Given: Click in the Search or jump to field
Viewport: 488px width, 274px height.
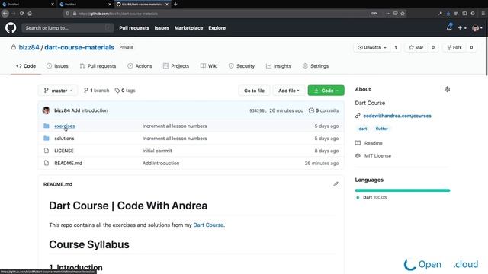Looking at the screenshot, I should point(67,28).
